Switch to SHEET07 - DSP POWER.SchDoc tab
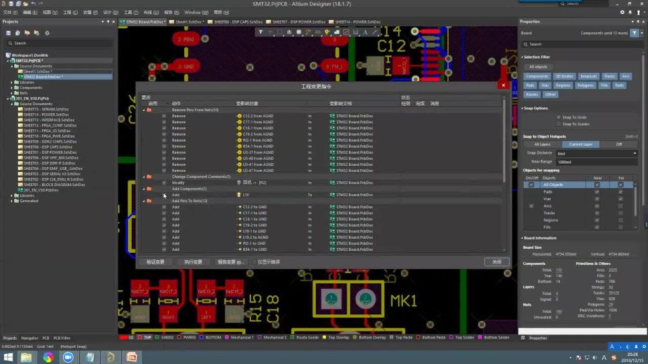This screenshot has height=364, width=648. (x=296, y=22)
